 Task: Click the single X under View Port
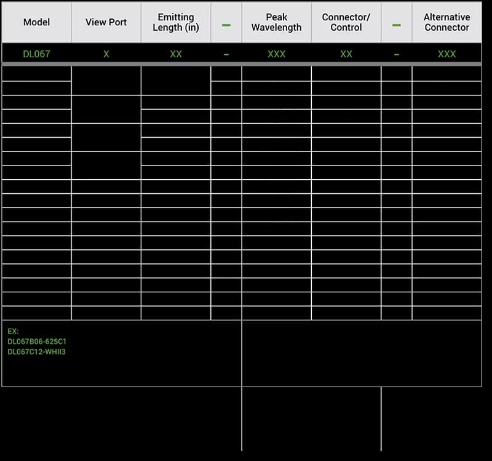coord(106,54)
